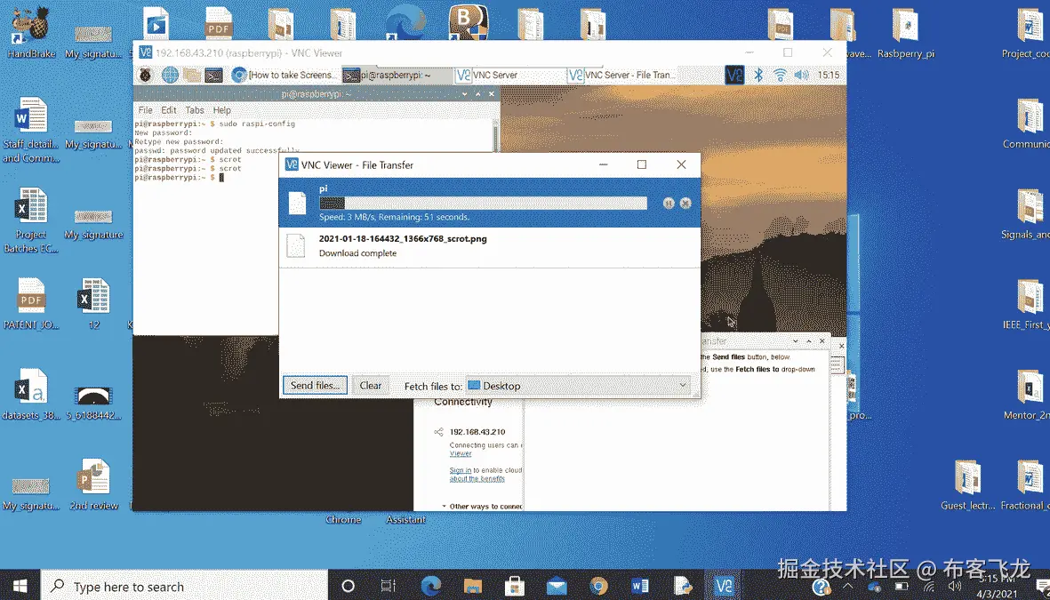Click the Send files... button
Image resolution: width=1050 pixels, height=600 pixels.
pyautogui.click(x=315, y=385)
